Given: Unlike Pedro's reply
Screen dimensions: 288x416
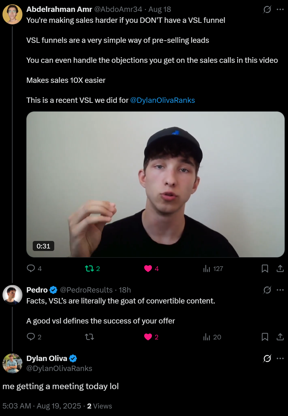Looking at the screenshot, I should (x=148, y=337).
